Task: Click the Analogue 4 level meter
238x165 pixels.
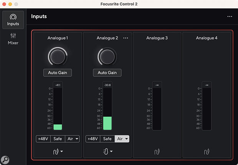Action: click(207, 109)
